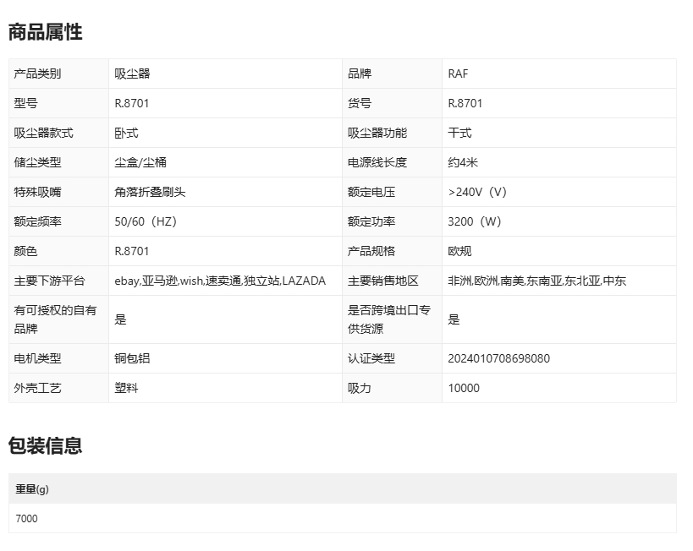Click the 重量(g) column header
Image resolution: width=693 pixels, height=551 pixels.
coord(32,488)
